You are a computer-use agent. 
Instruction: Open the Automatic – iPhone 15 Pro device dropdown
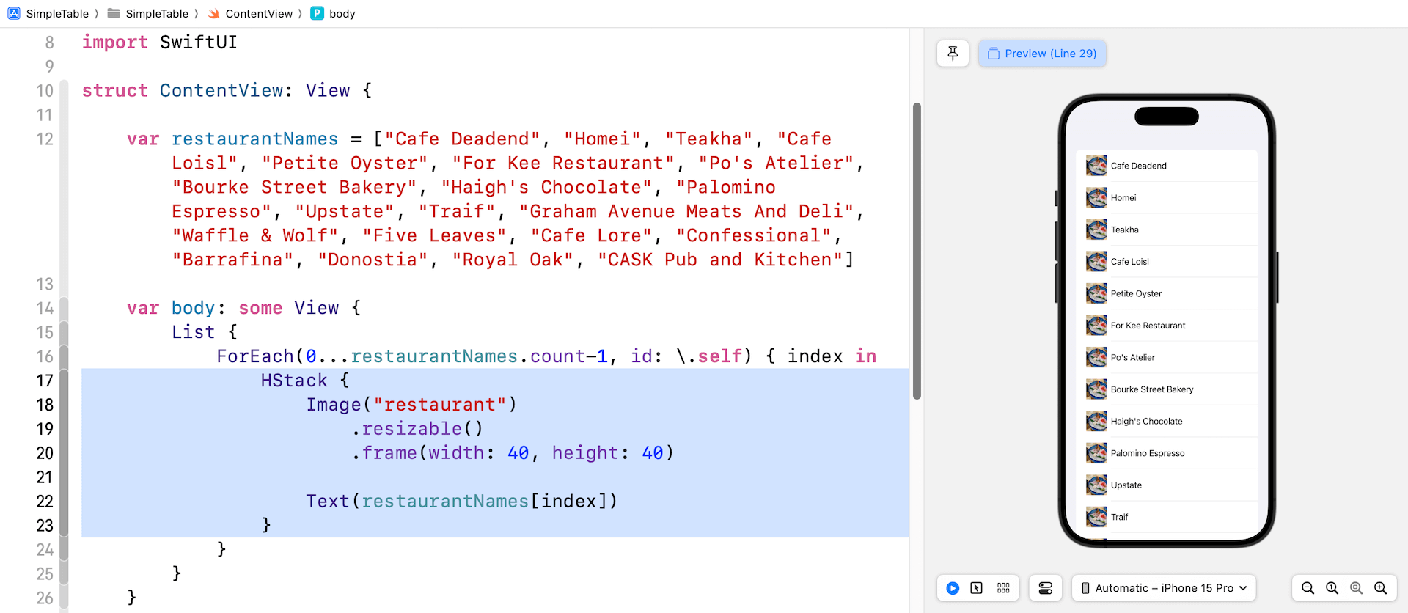tap(1164, 588)
